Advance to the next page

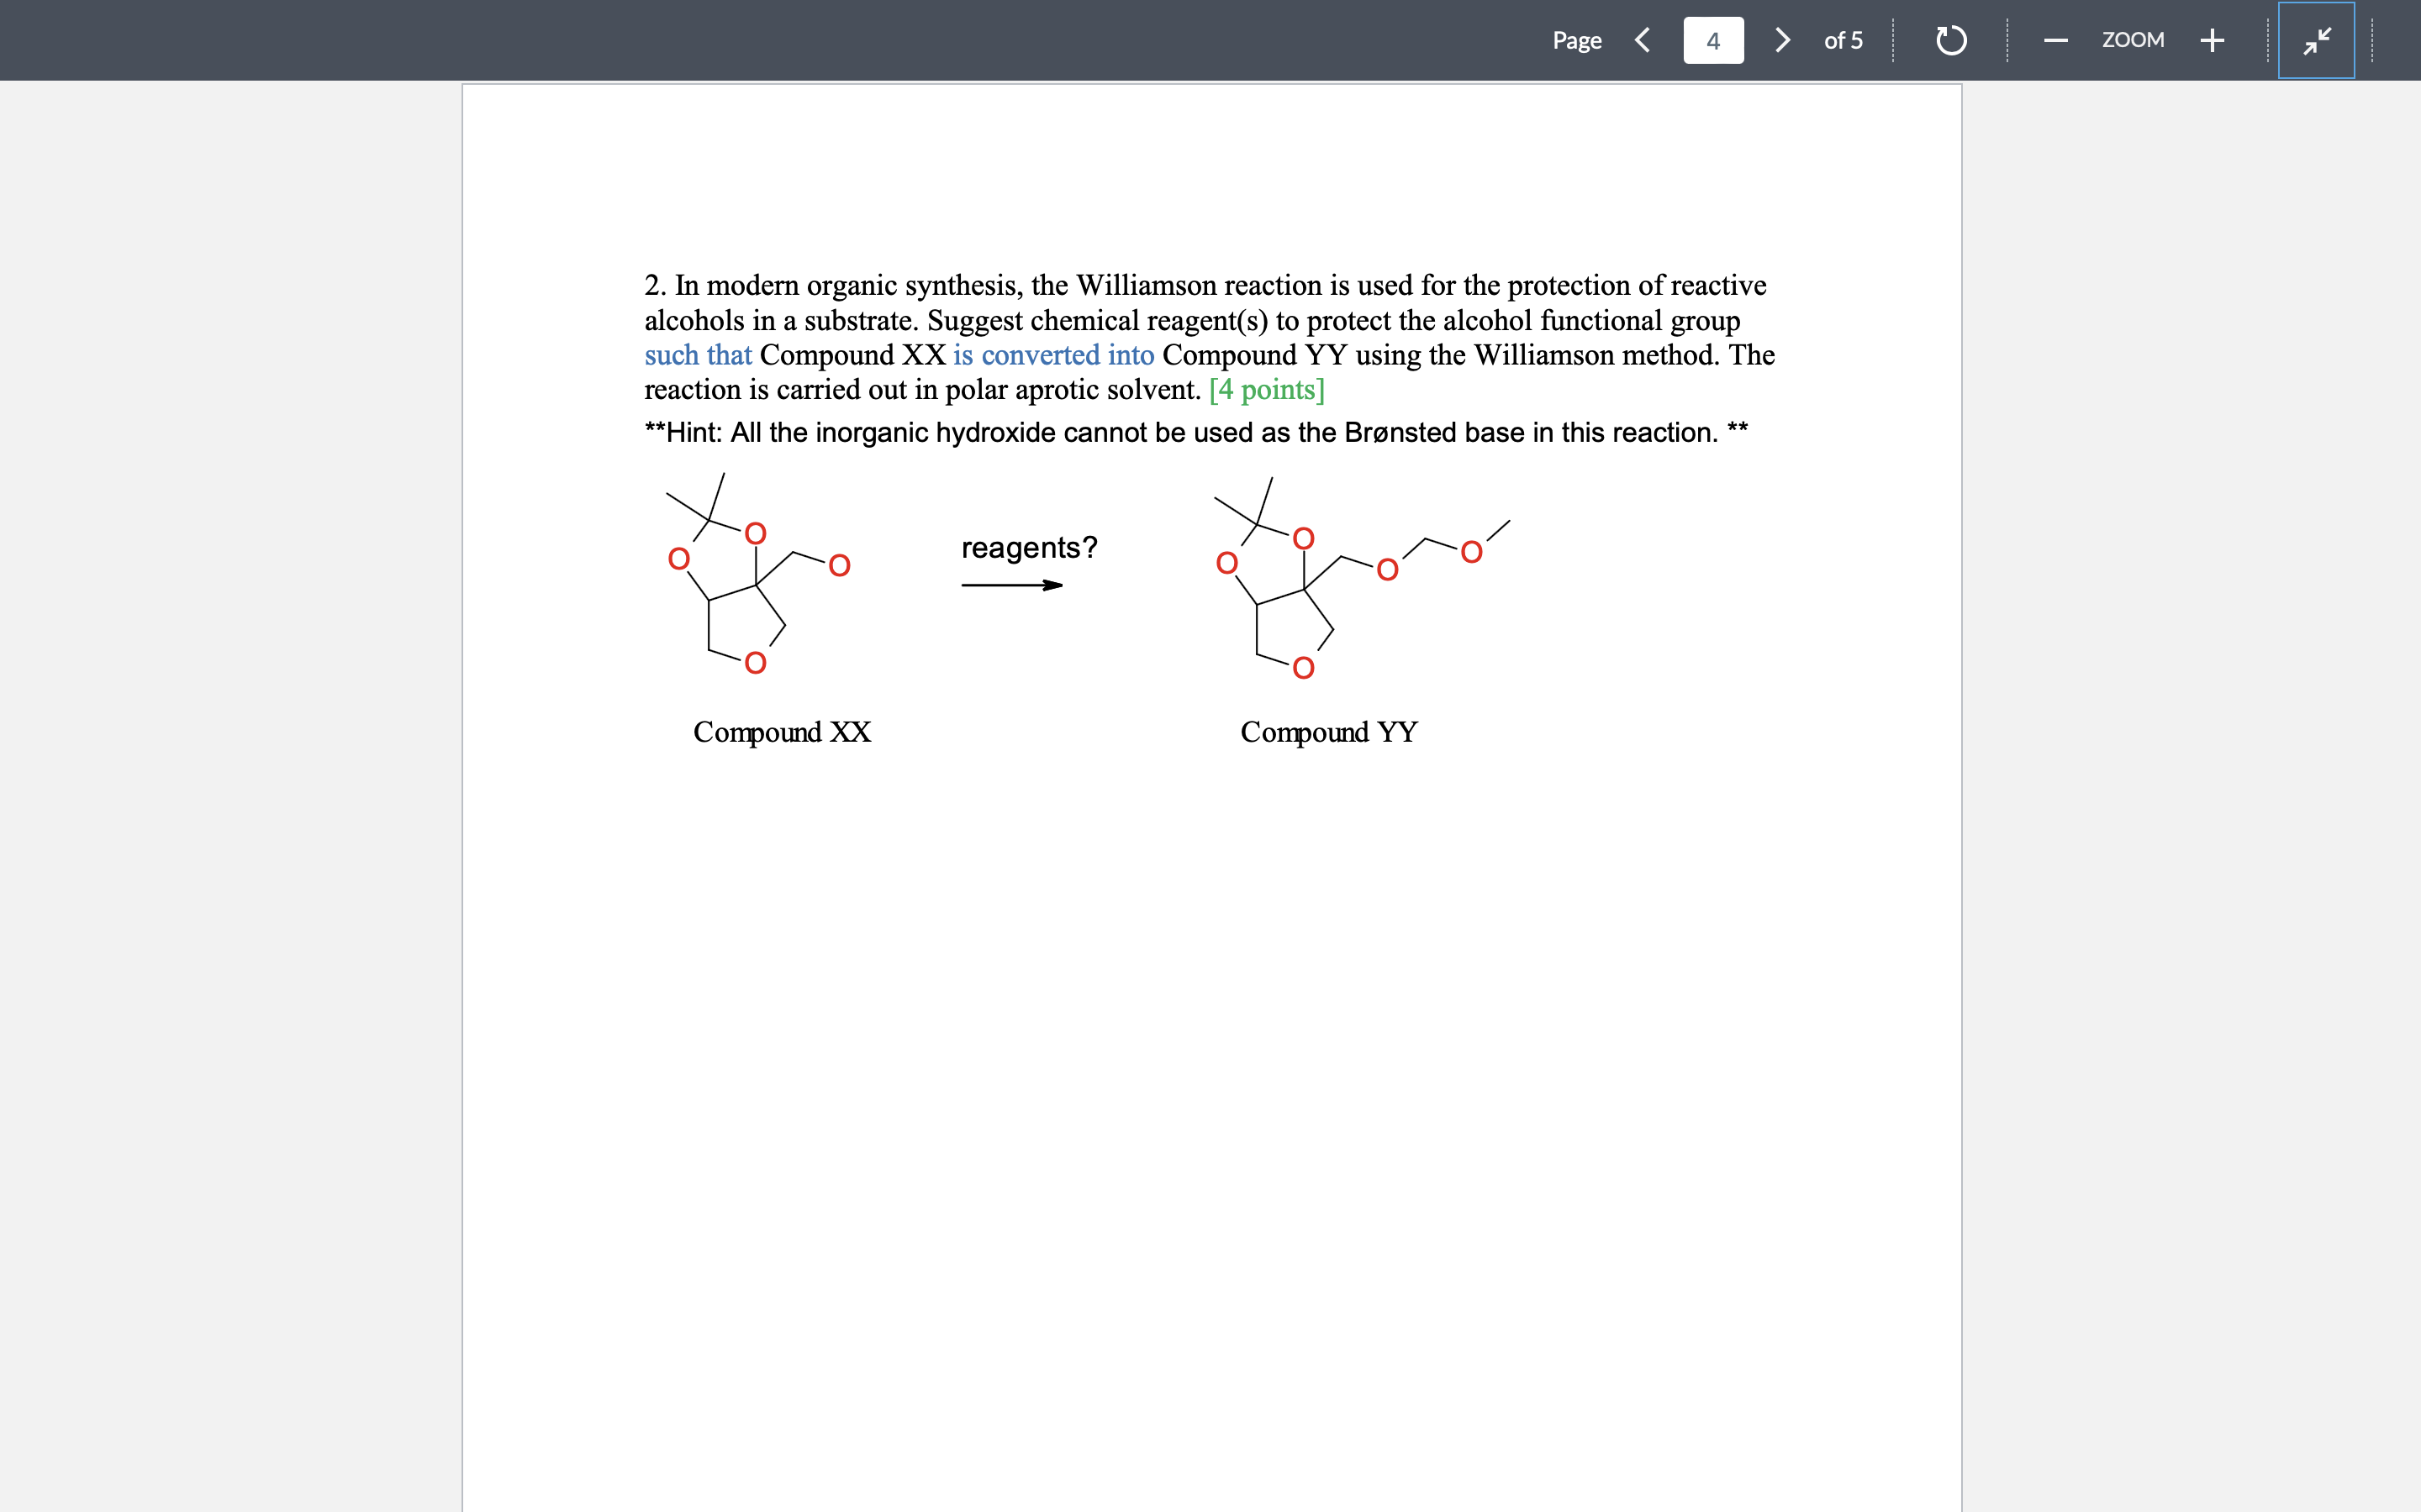point(1783,40)
